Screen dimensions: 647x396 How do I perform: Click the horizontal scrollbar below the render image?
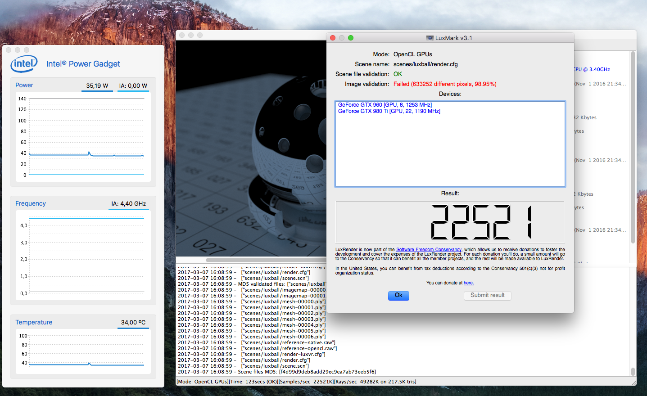pyautogui.click(x=266, y=260)
